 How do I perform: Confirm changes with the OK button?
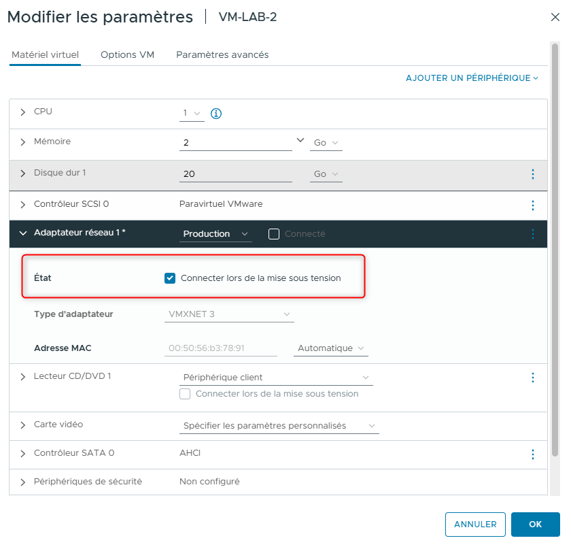tap(535, 525)
